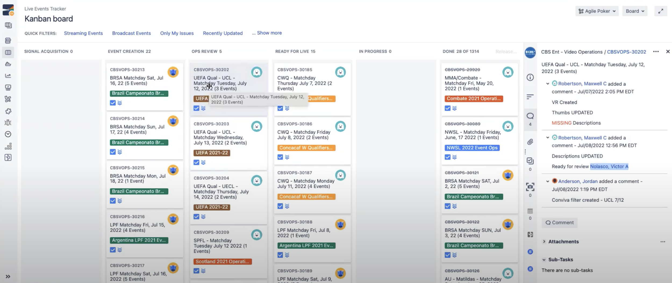Open details info icon in issue panel
The height and width of the screenshot is (283, 672).
(x=530, y=77)
